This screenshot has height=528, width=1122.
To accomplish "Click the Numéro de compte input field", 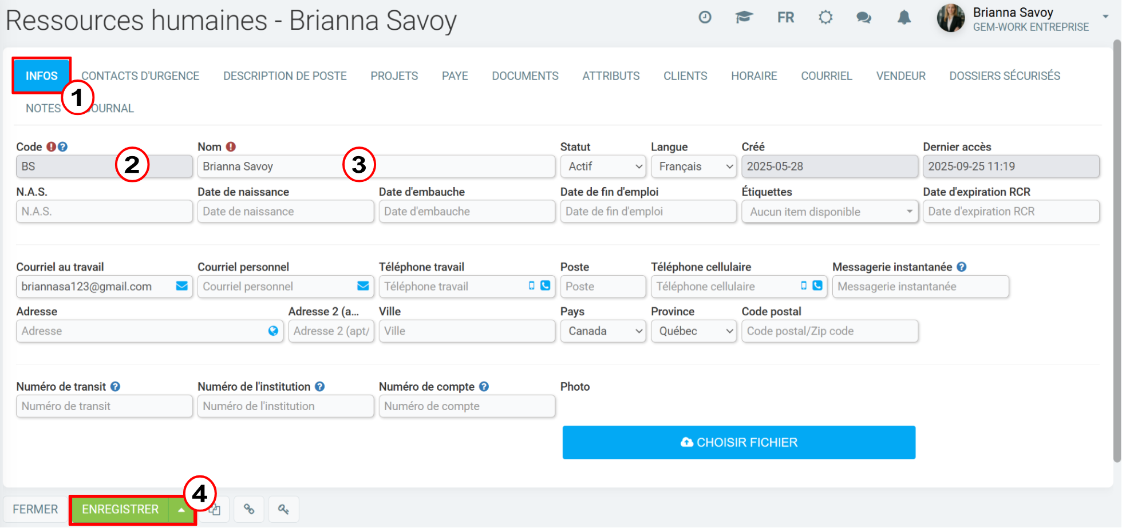I will coord(467,406).
